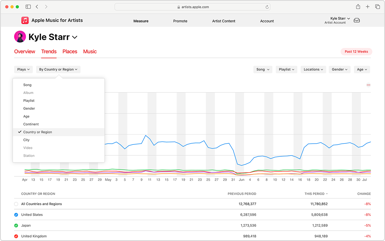Click the Safari share icon
The width and height of the screenshot is (385, 241).
[358, 7]
